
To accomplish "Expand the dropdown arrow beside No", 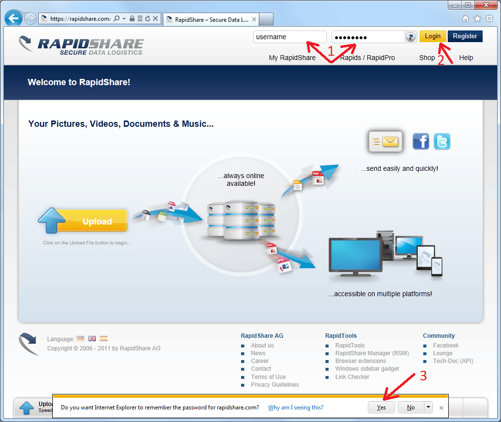I will 428,407.
